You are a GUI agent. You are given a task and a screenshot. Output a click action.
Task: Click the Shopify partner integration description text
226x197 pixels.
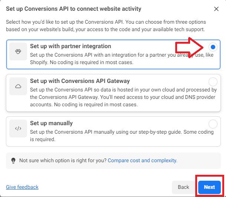[x=122, y=59]
